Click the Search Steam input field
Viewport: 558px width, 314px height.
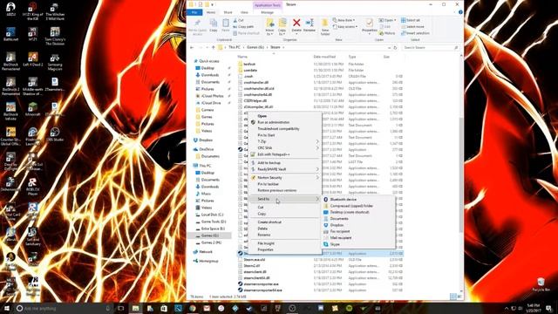tap(430, 47)
